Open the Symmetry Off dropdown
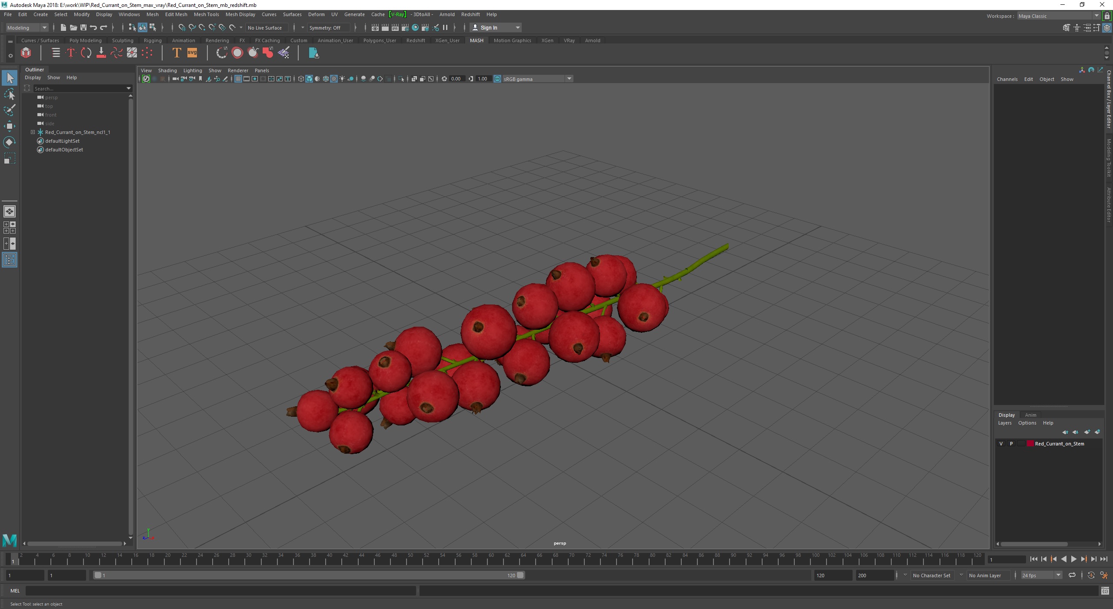This screenshot has width=1113, height=609. (328, 27)
